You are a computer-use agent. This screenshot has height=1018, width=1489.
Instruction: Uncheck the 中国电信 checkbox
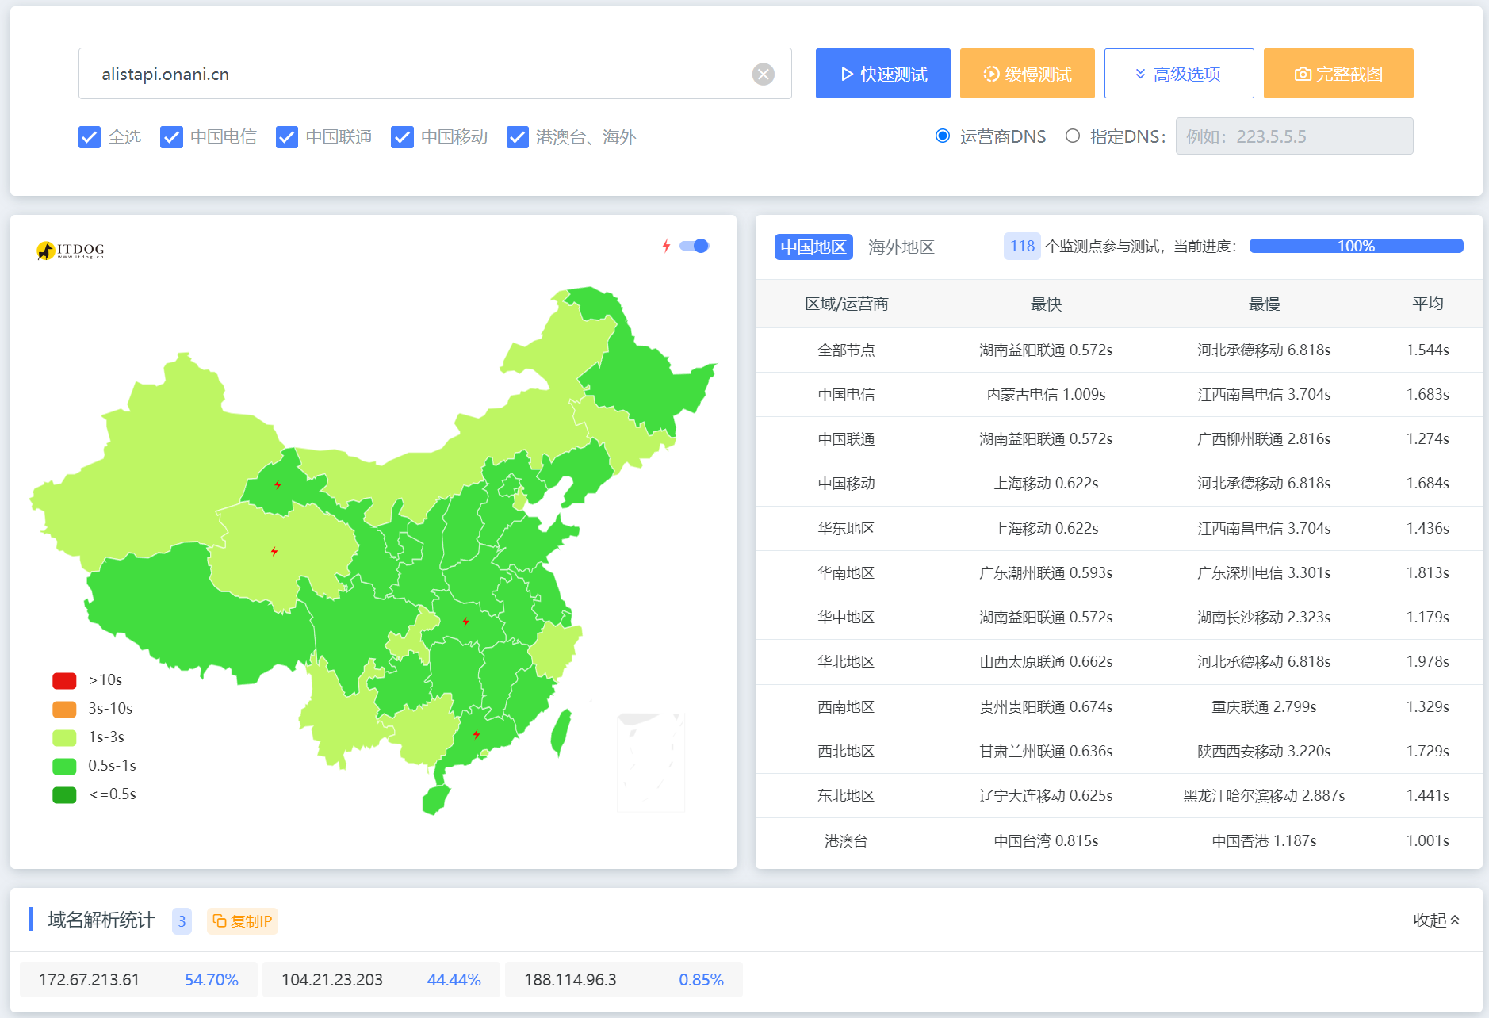(171, 137)
